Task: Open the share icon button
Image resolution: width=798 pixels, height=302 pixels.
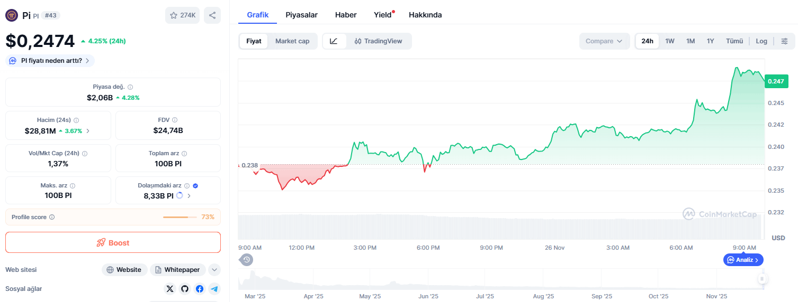Action: 212,15
